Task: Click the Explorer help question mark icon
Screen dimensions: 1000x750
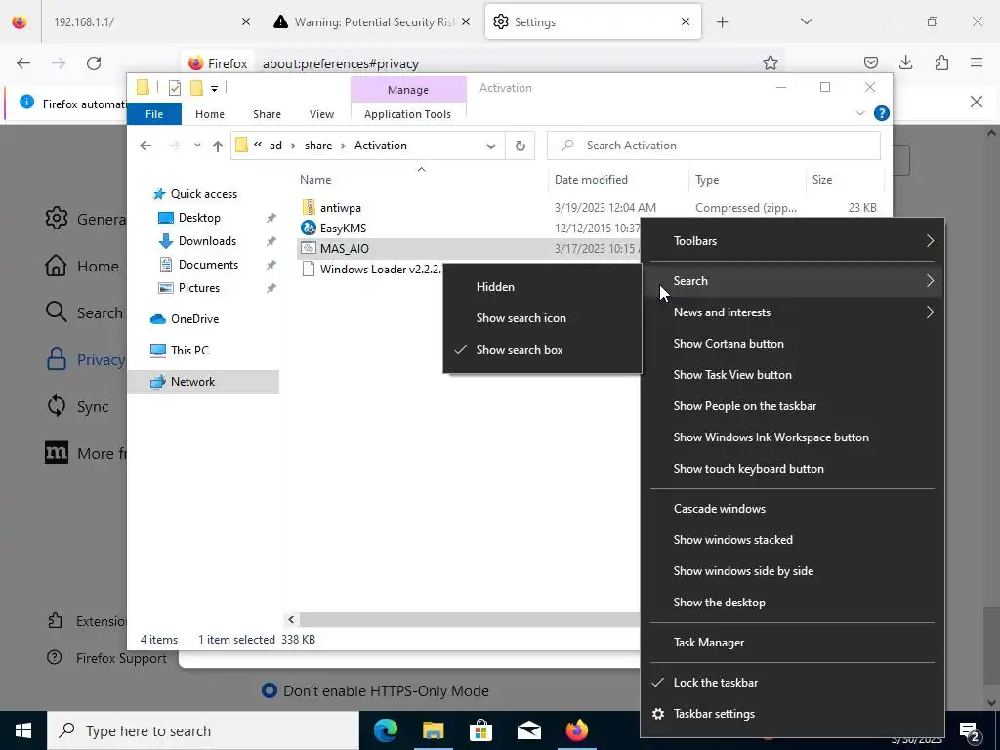Action: [882, 113]
